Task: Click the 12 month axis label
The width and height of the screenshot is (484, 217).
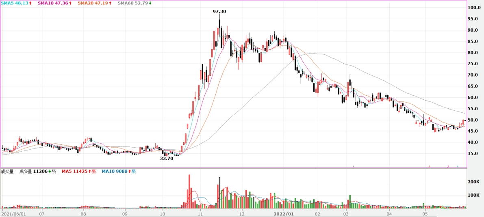Action: tap(242, 213)
